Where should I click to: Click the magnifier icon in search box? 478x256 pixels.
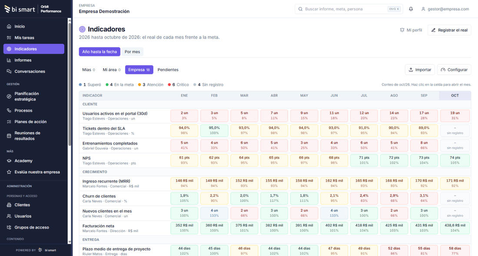(301, 9)
